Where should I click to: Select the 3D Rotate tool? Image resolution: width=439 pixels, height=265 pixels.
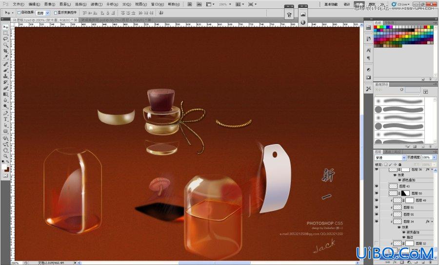click(5, 138)
